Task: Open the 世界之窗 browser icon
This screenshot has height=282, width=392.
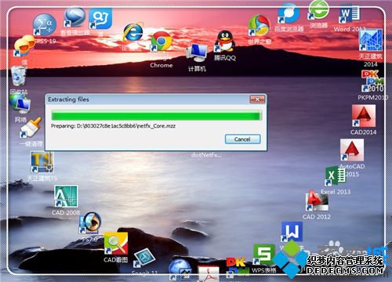Action: pyautogui.click(x=259, y=25)
